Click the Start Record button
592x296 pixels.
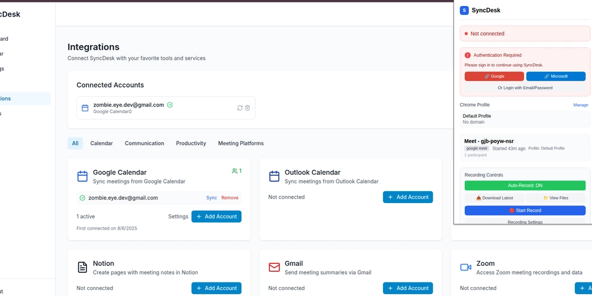(525, 210)
